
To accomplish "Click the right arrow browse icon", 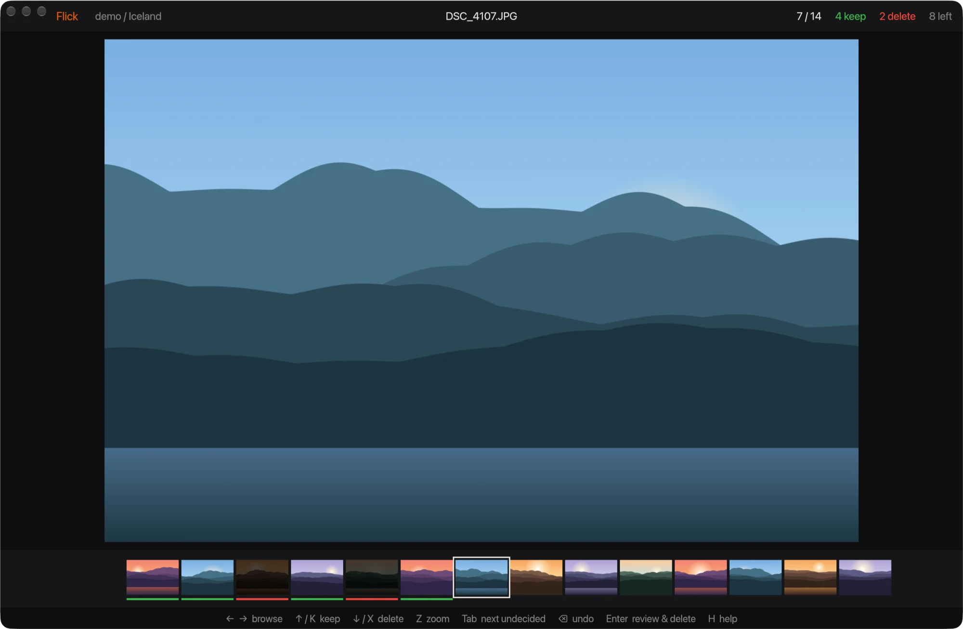I will click(243, 619).
